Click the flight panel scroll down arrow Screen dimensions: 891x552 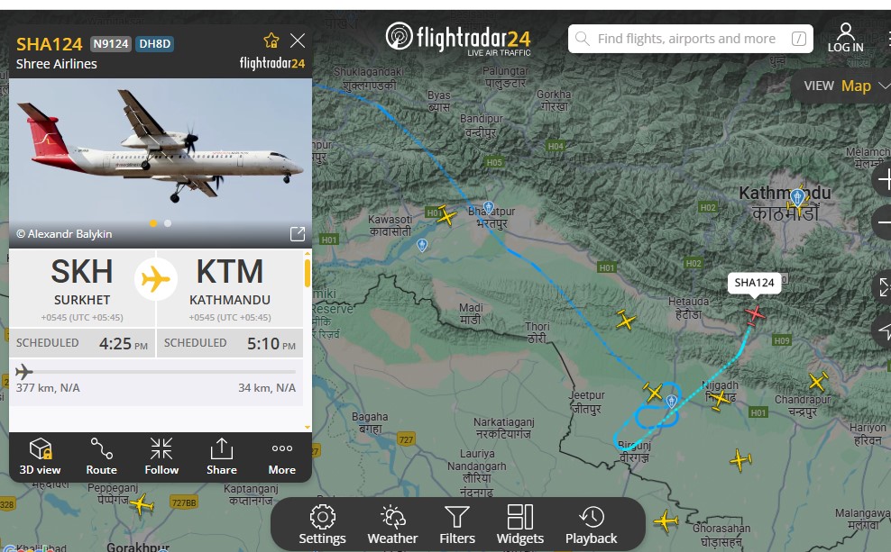(x=308, y=427)
